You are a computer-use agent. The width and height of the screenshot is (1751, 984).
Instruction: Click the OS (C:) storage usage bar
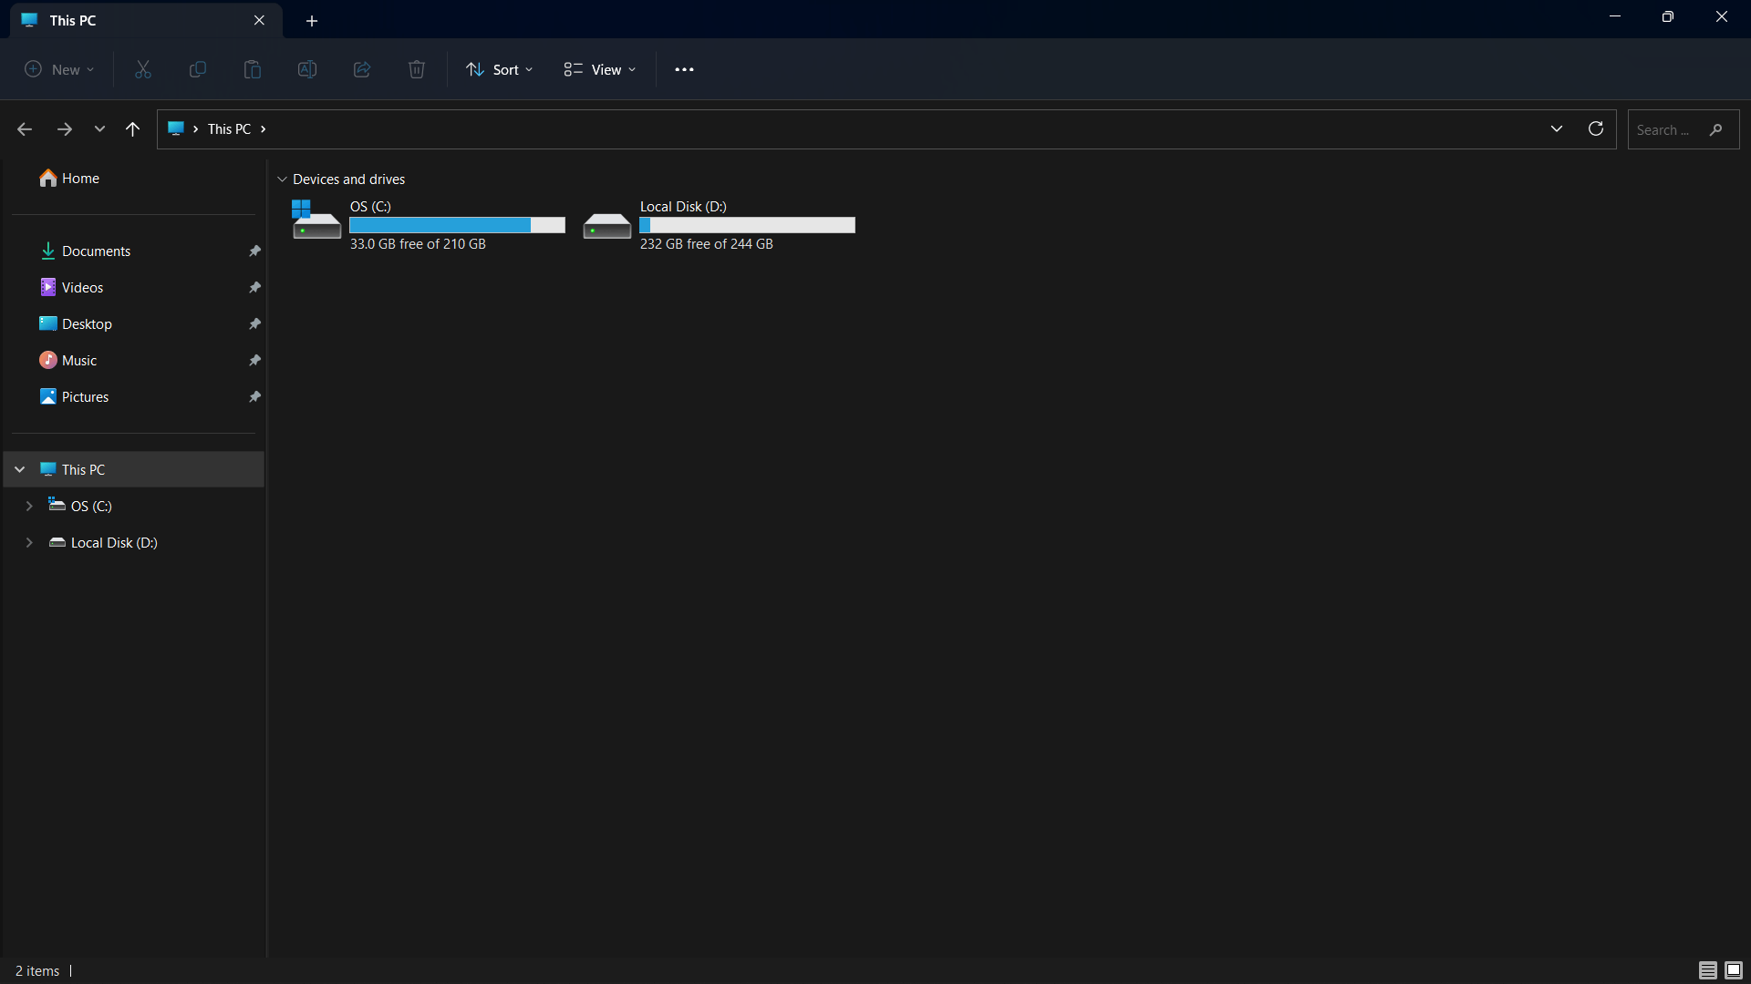pos(457,225)
